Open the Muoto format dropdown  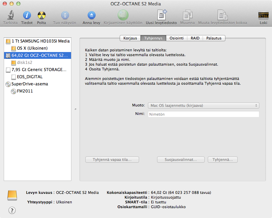coord(203,105)
